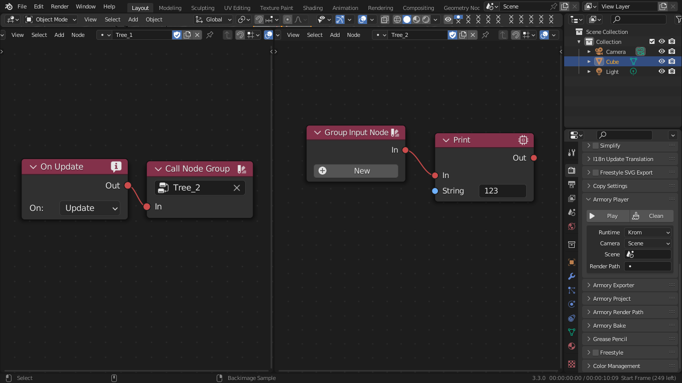Enable the Freestyle SVG Export checkbox
Viewport: 682px width, 383px height.
pos(595,173)
